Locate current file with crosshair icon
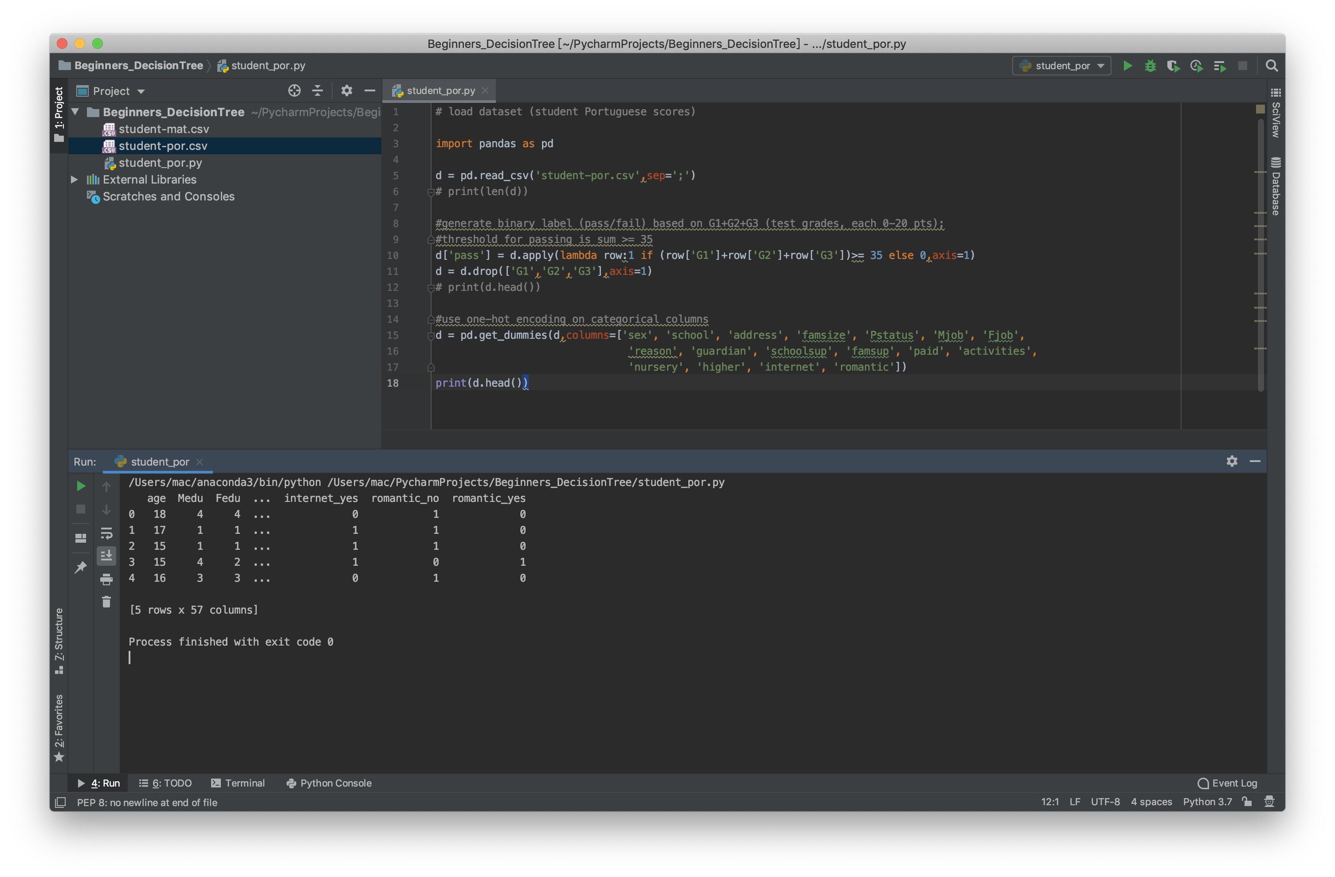Viewport: 1335px width, 877px height. coord(294,91)
